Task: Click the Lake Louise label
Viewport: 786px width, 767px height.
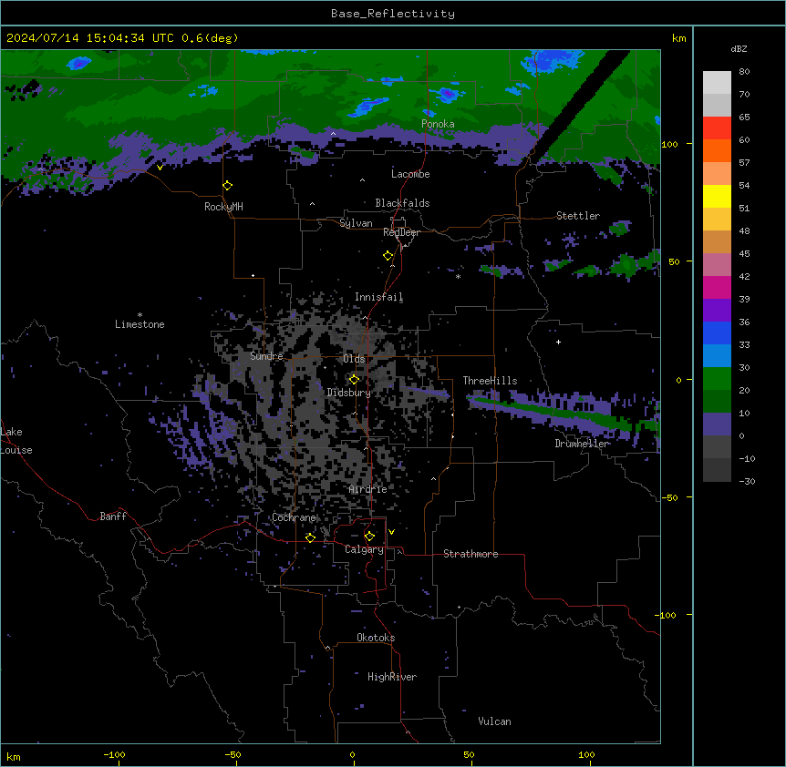Action: pos(16,441)
